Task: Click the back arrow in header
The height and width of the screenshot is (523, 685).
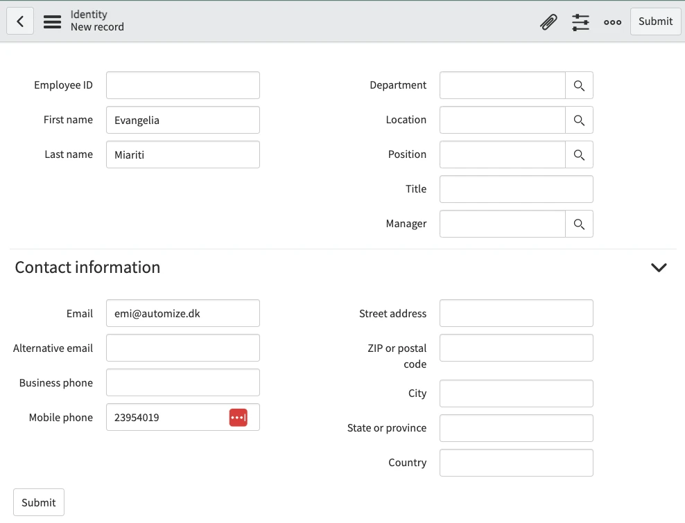Action: tap(20, 21)
